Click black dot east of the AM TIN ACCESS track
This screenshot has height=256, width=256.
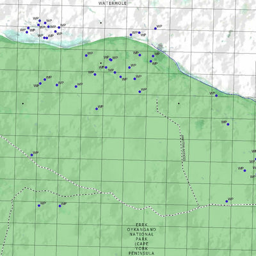(x=179, y=104)
